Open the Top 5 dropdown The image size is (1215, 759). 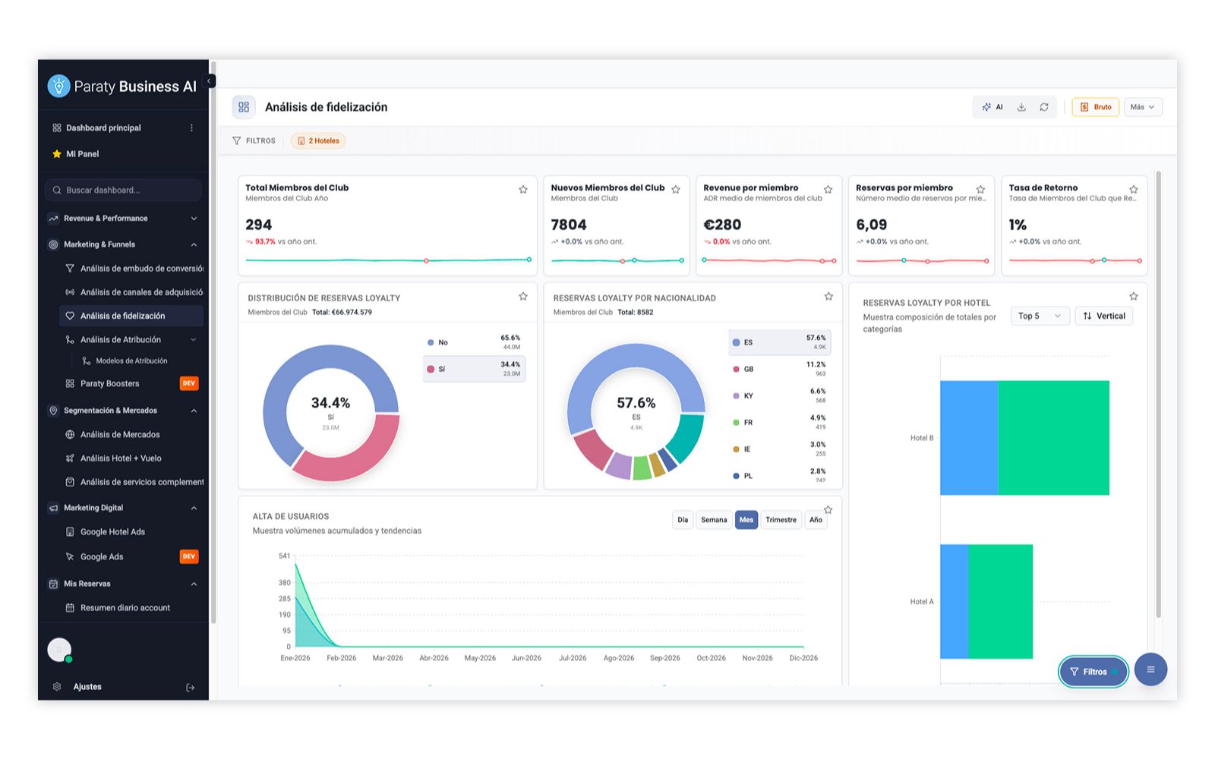point(1040,316)
